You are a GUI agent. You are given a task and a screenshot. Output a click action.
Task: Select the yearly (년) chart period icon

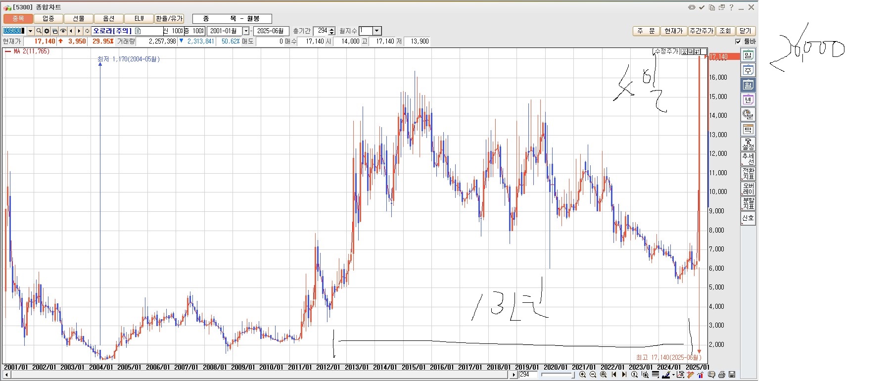click(x=748, y=100)
